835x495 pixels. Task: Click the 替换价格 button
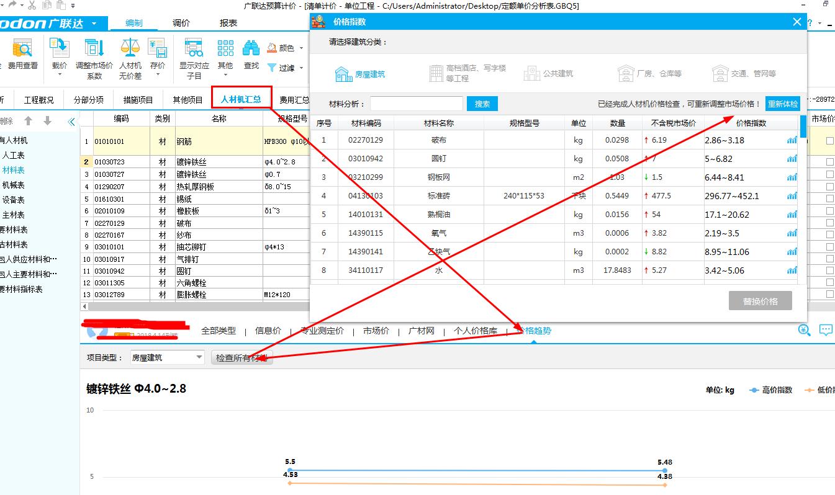click(x=761, y=301)
